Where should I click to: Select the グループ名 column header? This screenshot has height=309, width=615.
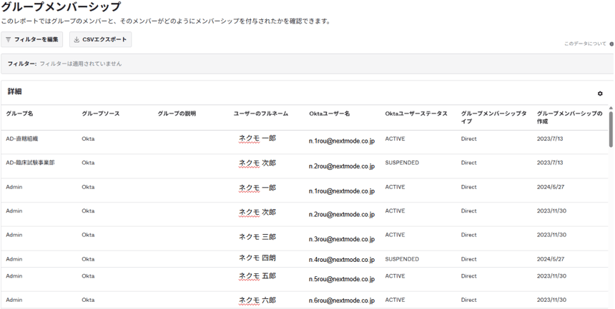[19, 113]
